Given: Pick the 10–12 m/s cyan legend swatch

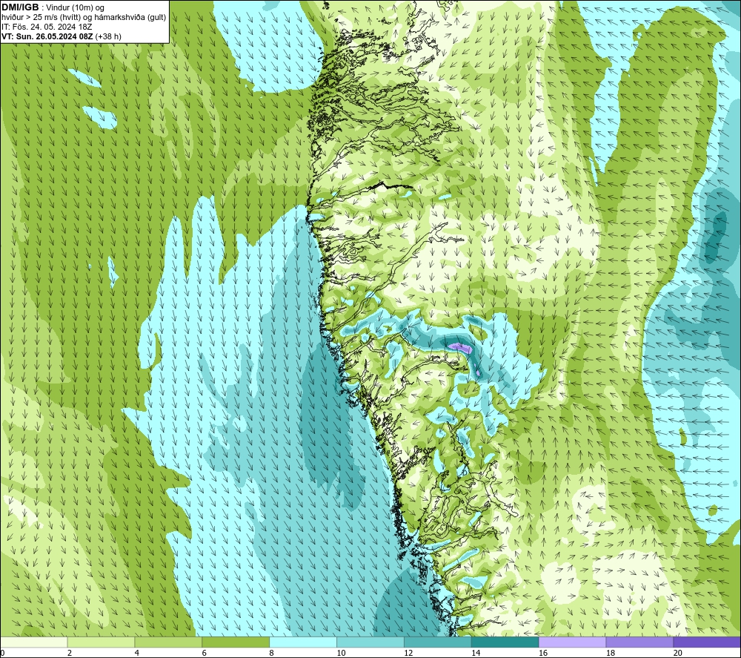Looking at the screenshot, I should coord(370,642).
